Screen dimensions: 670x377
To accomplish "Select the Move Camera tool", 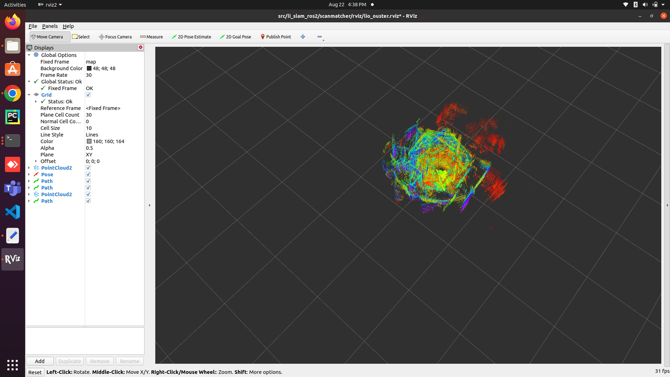I will pos(49,37).
